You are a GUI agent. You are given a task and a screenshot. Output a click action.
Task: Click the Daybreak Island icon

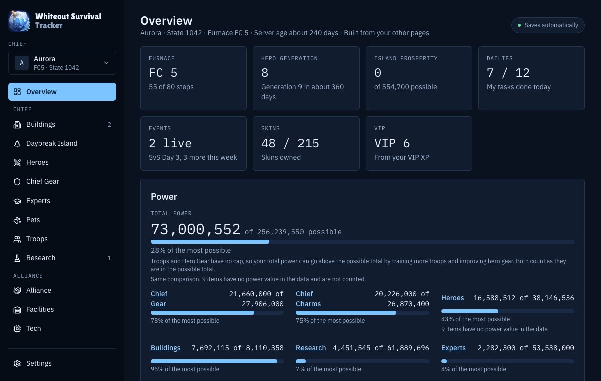[x=17, y=143]
